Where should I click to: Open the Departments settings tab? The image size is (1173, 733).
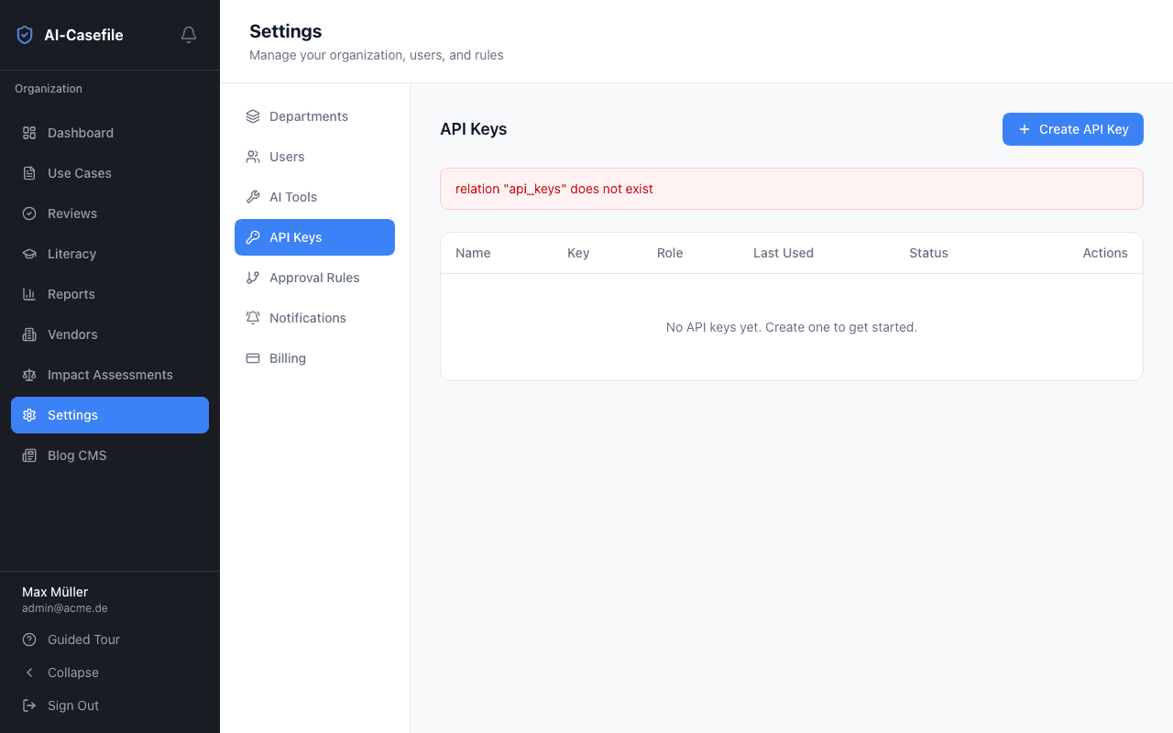click(x=309, y=116)
